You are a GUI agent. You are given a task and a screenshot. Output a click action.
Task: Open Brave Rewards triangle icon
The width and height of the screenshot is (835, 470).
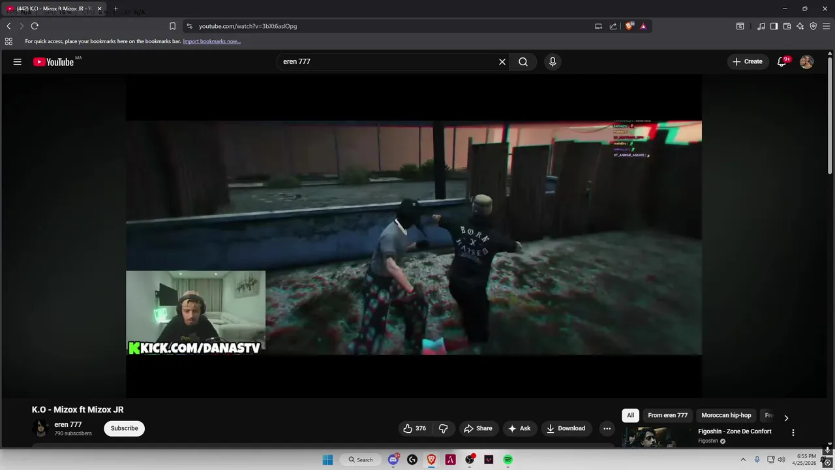click(643, 26)
